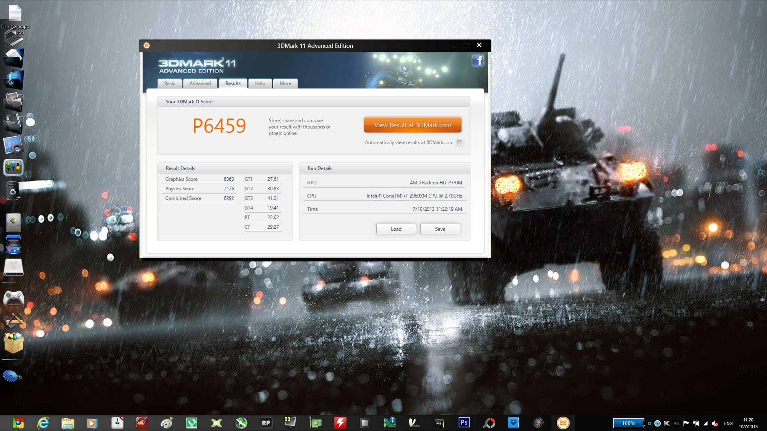Launch Chrome from the taskbar
Screen dimensions: 767x431
pyautogui.click(x=18, y=423)
